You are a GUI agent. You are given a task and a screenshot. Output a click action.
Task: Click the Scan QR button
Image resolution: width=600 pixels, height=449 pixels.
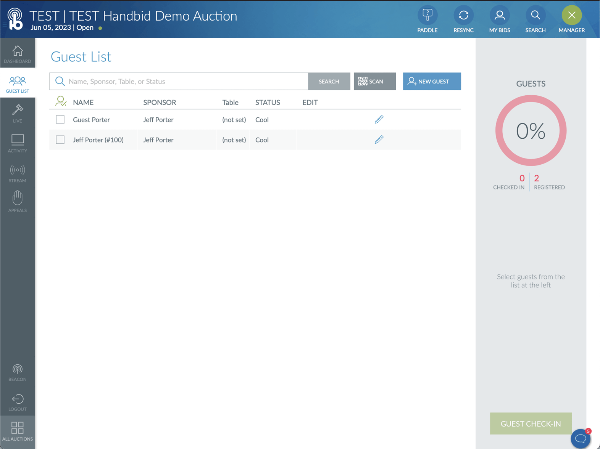coord(374,82)
